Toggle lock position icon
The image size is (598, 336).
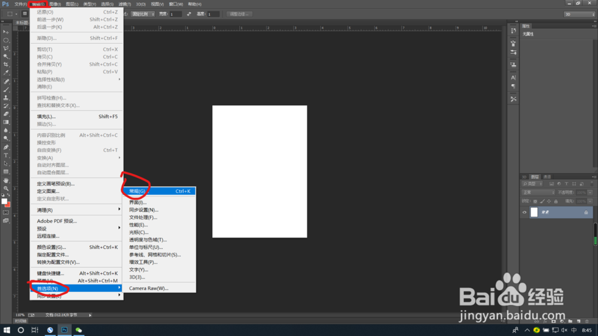coord(549,201)
